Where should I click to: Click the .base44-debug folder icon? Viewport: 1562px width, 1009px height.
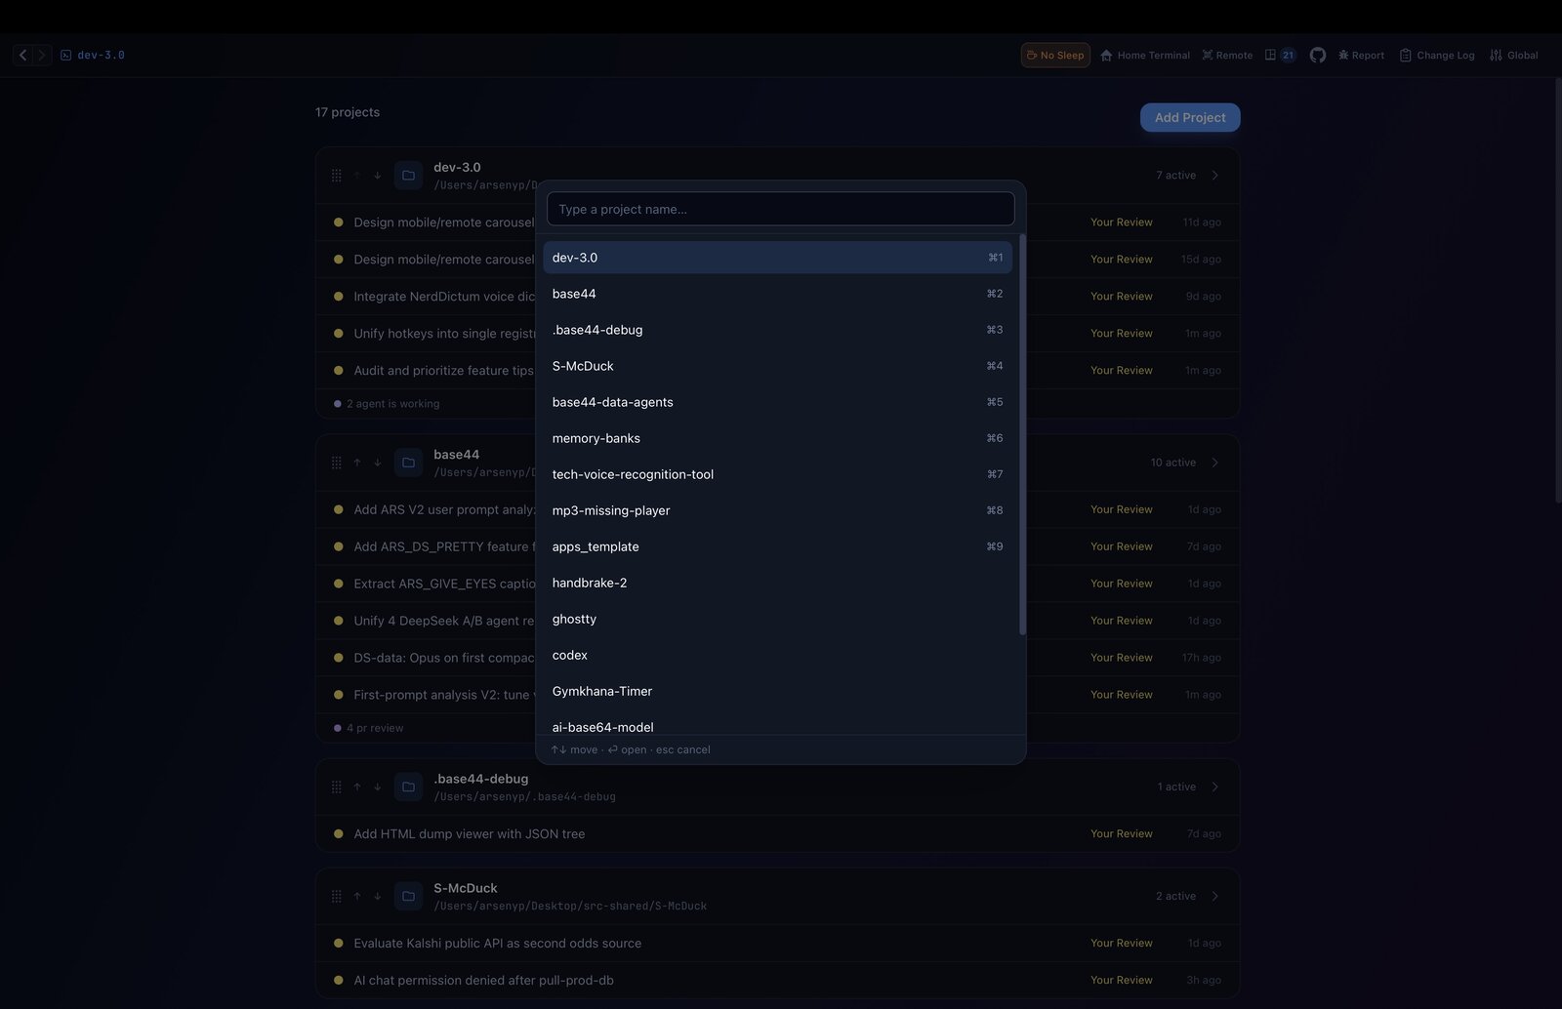point(408,787)
